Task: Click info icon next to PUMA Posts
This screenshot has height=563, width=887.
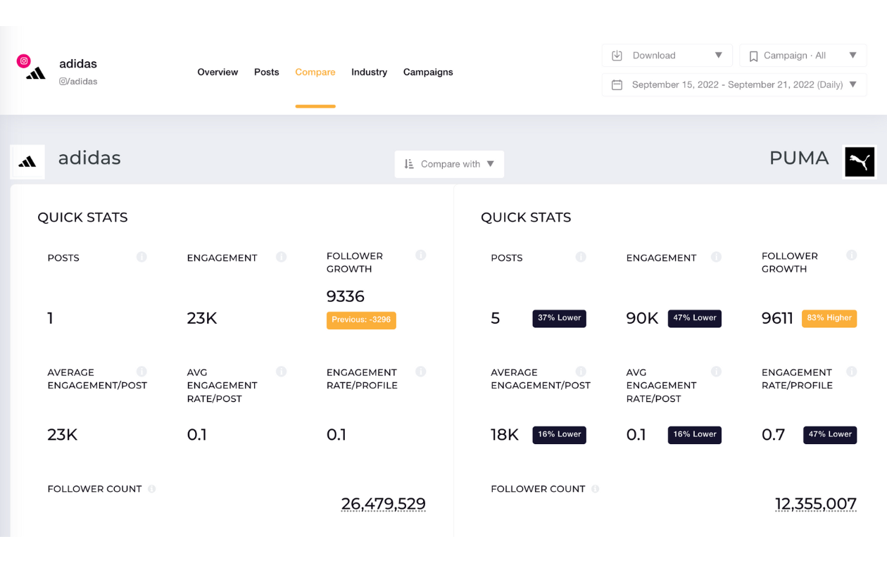Action: point(581,257)
